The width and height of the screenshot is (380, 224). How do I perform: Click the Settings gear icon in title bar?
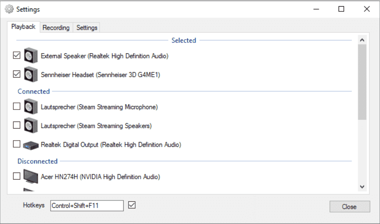tap(9, 9)
